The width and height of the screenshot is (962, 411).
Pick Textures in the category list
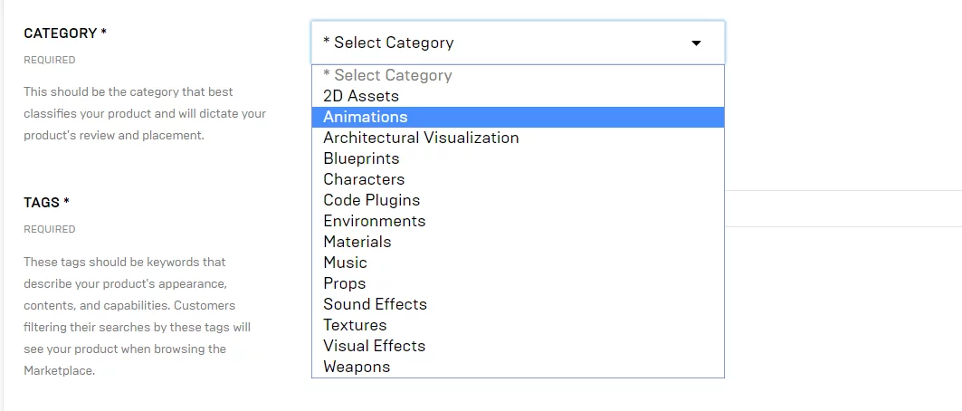click(x=355, y=325)
